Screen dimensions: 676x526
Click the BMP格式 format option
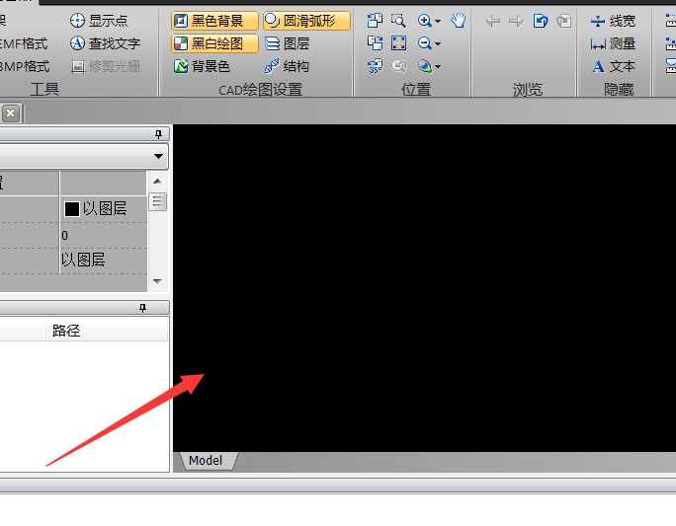coord(24,66)
